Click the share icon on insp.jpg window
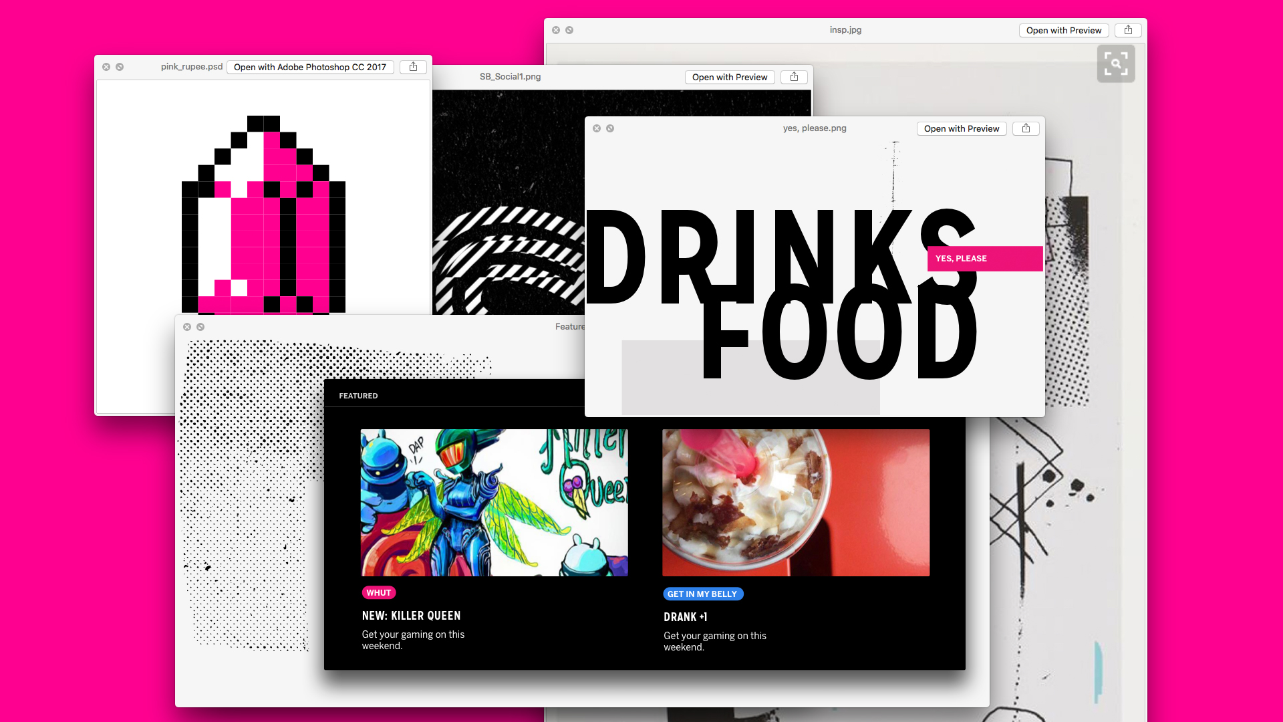This screenshot has width=1283, height=722. (x=1128, y=30)
